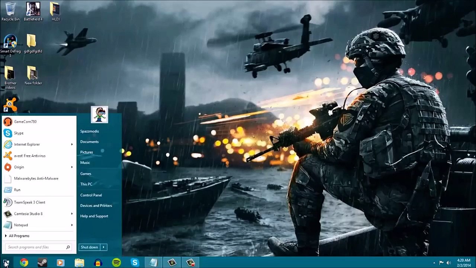Image resolution: width=476 pixels, height=268 pixels.
Task: Open Action Center flag in system tray
Action: tap(441, 263)
